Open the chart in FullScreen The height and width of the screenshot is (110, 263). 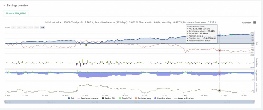247,23
